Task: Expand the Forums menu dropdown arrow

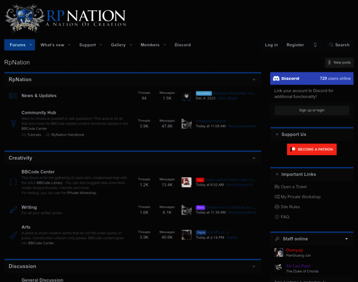Action: point(31,45)
